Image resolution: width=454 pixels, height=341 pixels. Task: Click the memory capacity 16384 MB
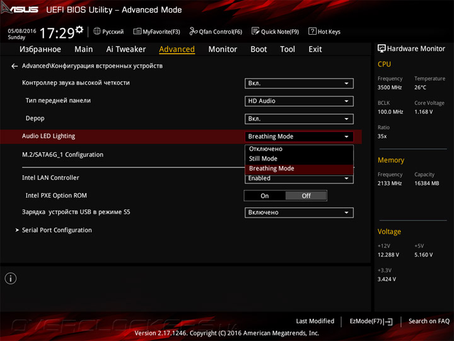point(426,183)
